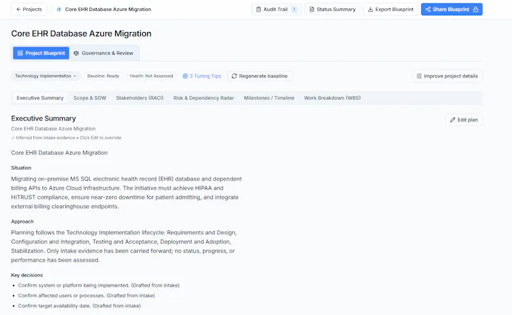The height and width of the screenshot is (315, 512).
Task: Click the Project Blueprint layout icon
Action: [20, 53]
